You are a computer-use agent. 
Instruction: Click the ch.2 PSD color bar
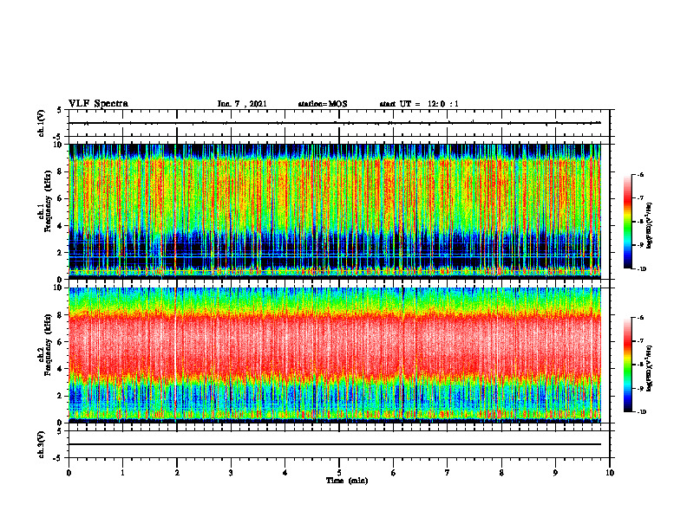(x=628, y=365)
